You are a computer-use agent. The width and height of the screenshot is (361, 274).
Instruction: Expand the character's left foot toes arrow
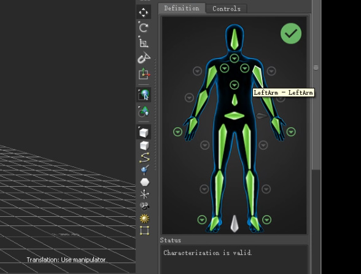[266, 219]
